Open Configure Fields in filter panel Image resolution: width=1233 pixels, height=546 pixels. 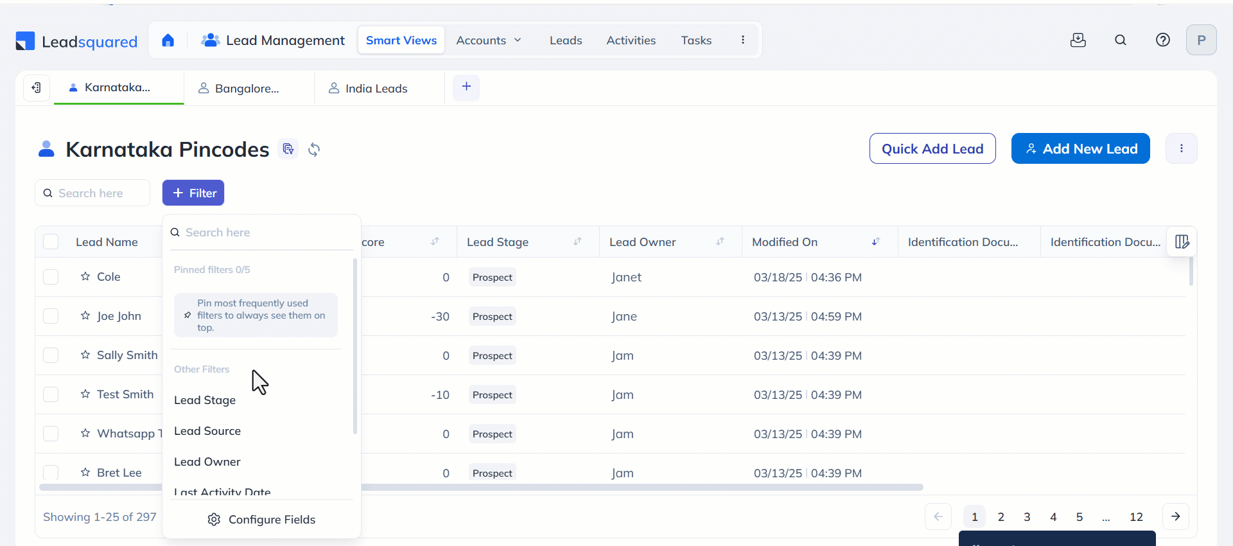point(262,519)
